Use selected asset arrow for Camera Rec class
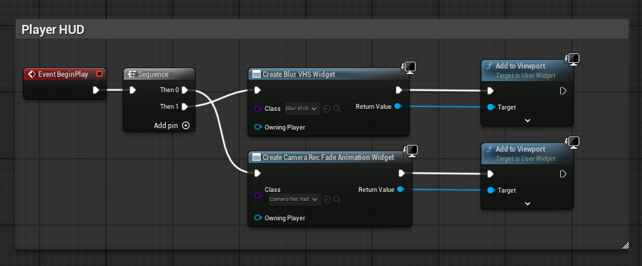Image resolution: width=642 pixels, height=266 pixels. point(327,199)
